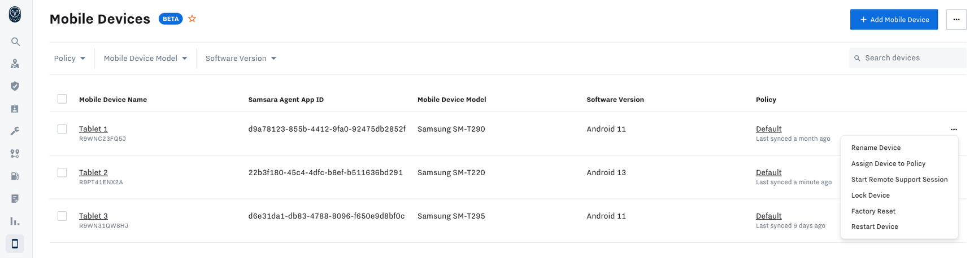Open the Tablet 3 device link
Viewport: 974px width, 258px height.
[93, 216]
